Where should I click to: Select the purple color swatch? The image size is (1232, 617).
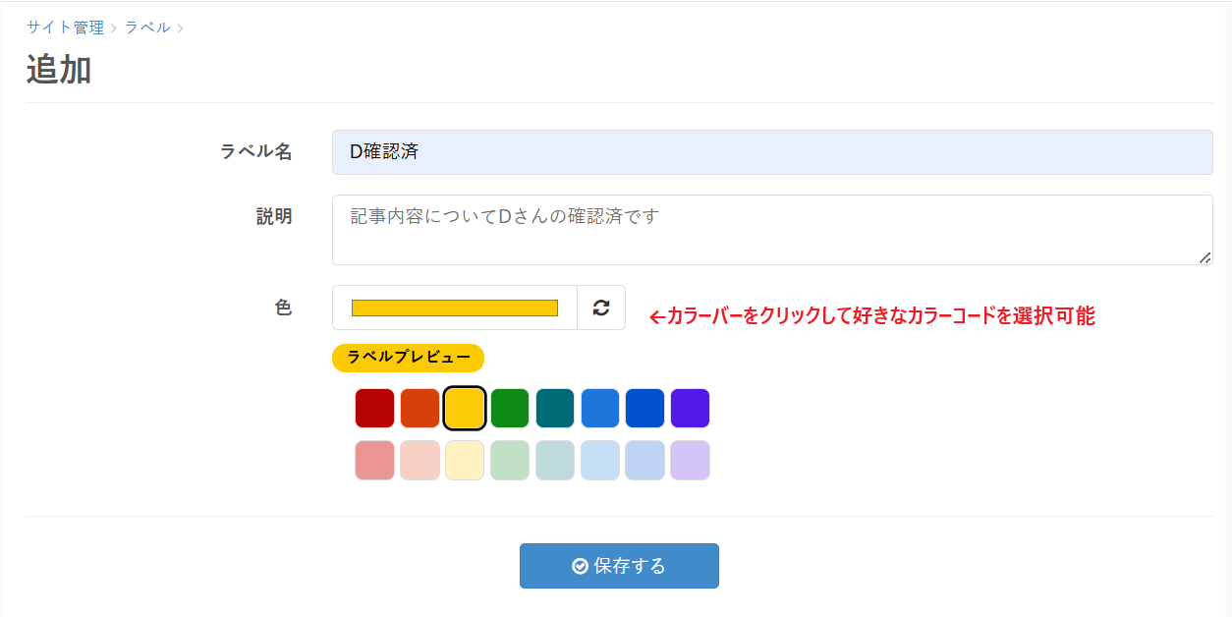pos(690,409)
